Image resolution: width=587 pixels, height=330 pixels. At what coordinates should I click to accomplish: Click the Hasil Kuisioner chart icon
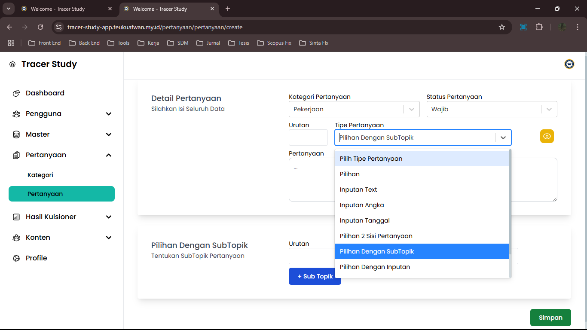click(x=16, y=217)
